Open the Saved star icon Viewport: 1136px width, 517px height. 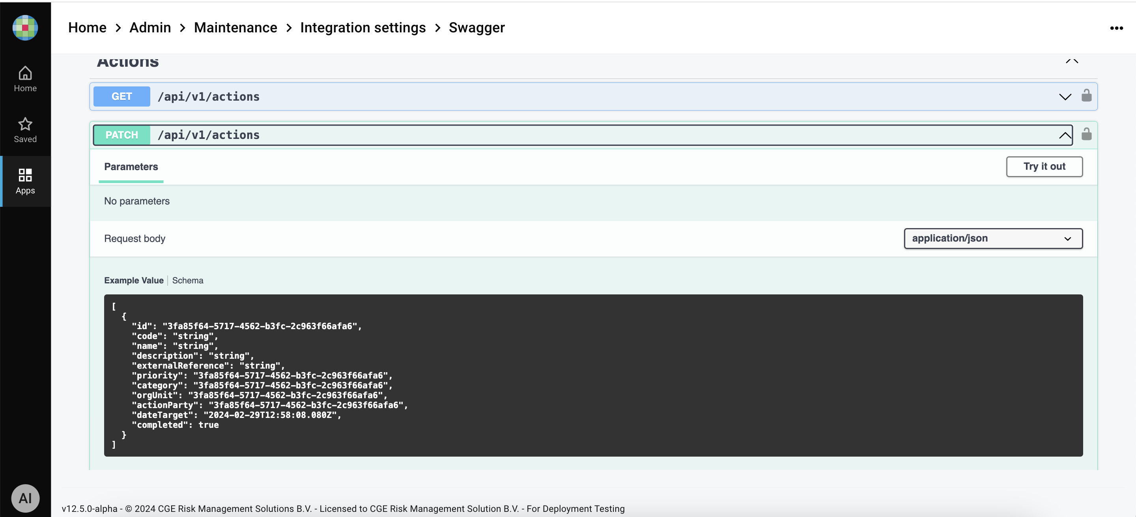point(25,130)
